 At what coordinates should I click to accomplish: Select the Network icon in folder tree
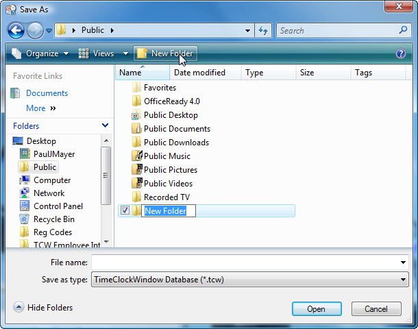pos(25,193)
